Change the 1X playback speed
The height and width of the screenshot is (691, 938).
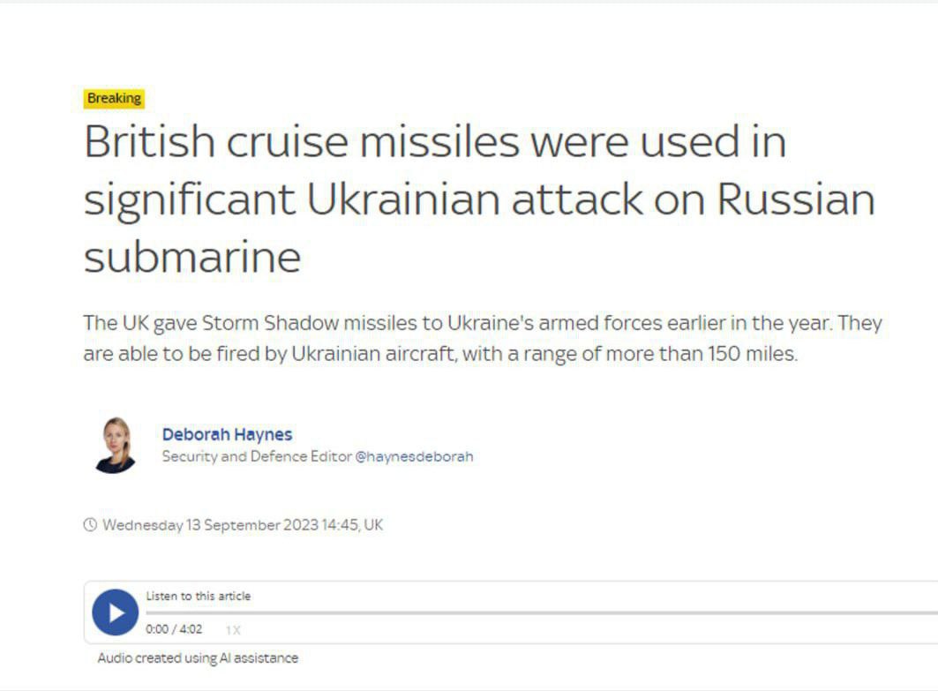[233, 630]
